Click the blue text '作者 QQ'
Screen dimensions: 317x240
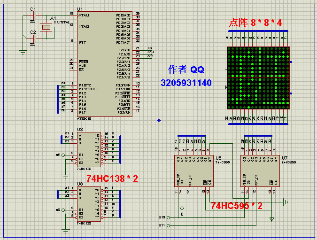click(x=186, y=70)
